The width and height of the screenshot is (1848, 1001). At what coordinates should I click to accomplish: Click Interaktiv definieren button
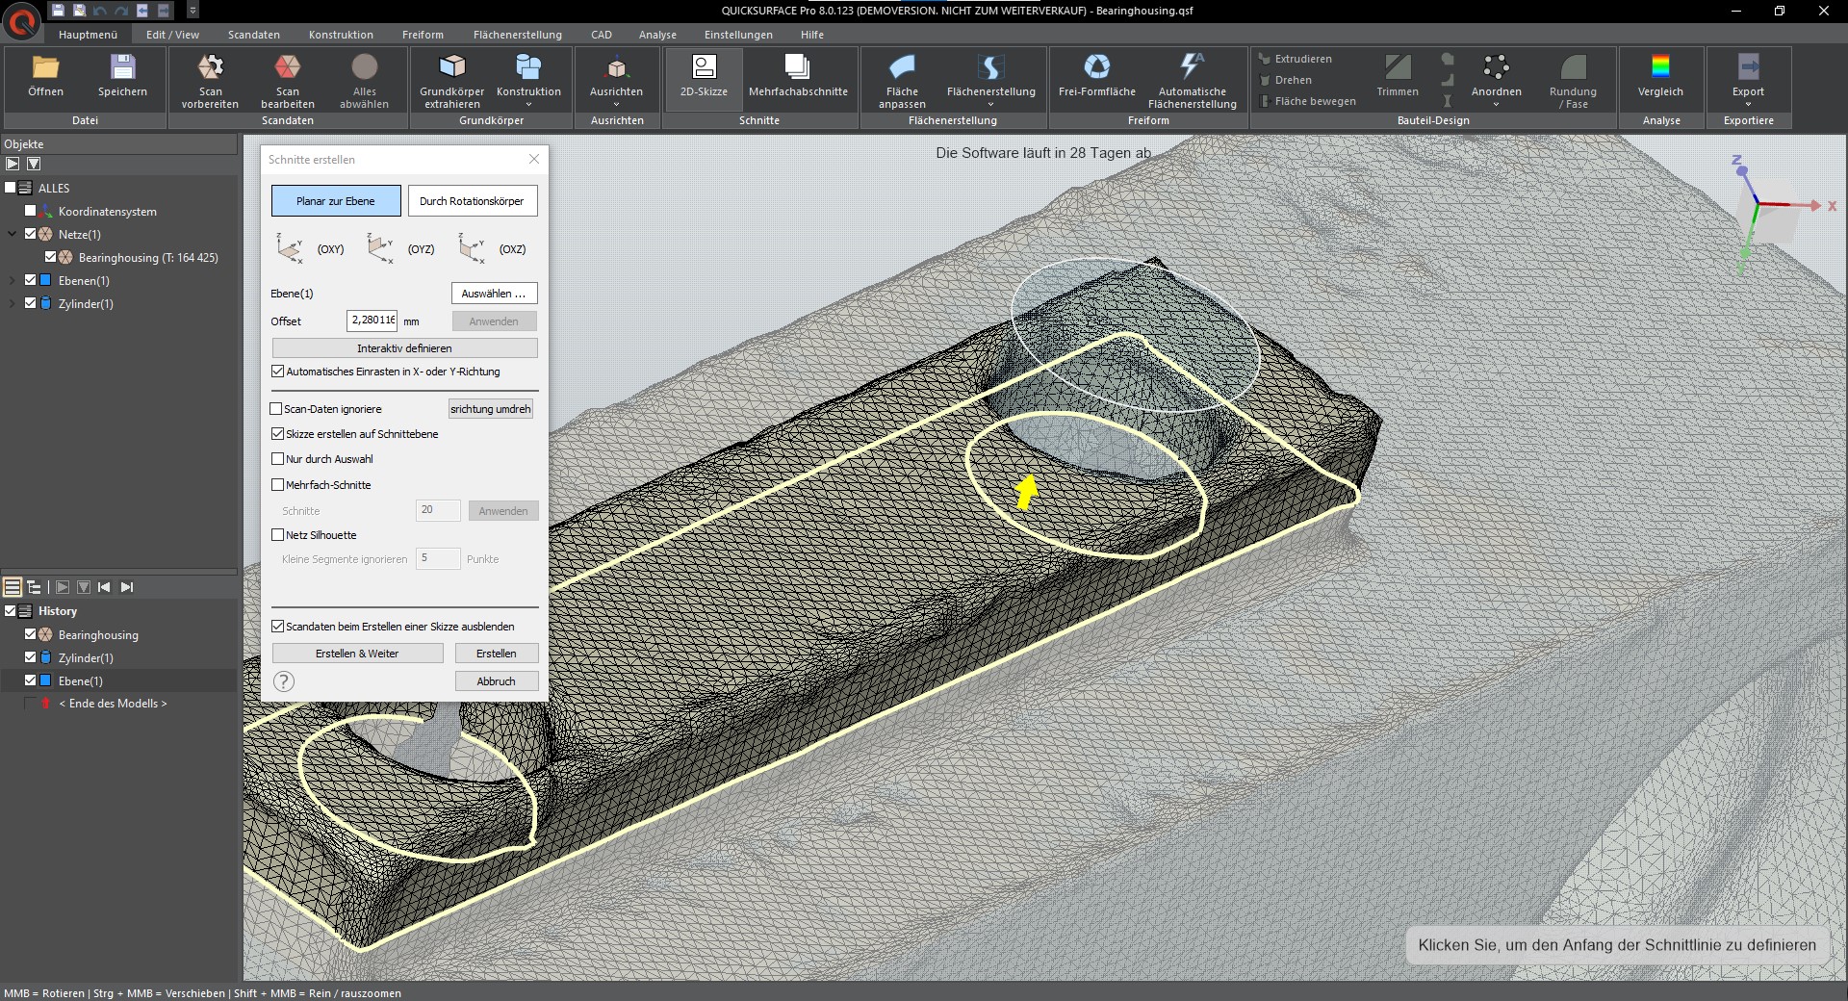[x=404, y=348]
